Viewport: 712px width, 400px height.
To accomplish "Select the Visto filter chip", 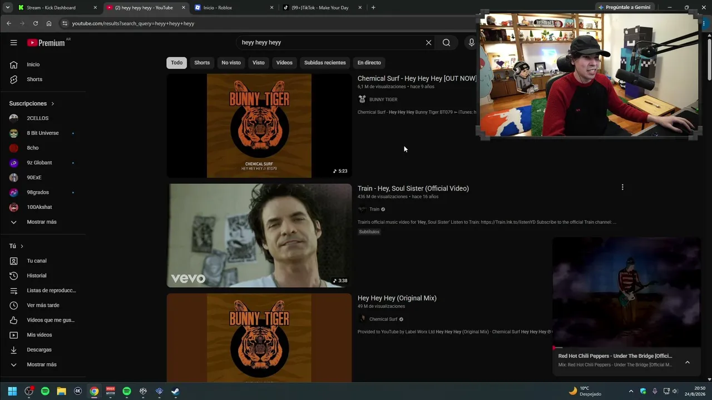I will [259, 63].
